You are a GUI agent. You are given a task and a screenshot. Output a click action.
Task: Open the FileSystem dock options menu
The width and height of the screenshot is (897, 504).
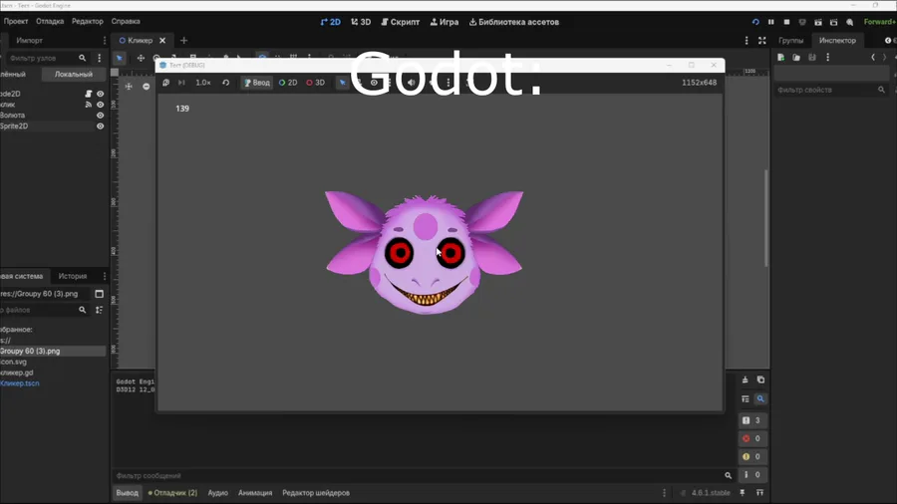pyautogui.click(x=104, y=276)
